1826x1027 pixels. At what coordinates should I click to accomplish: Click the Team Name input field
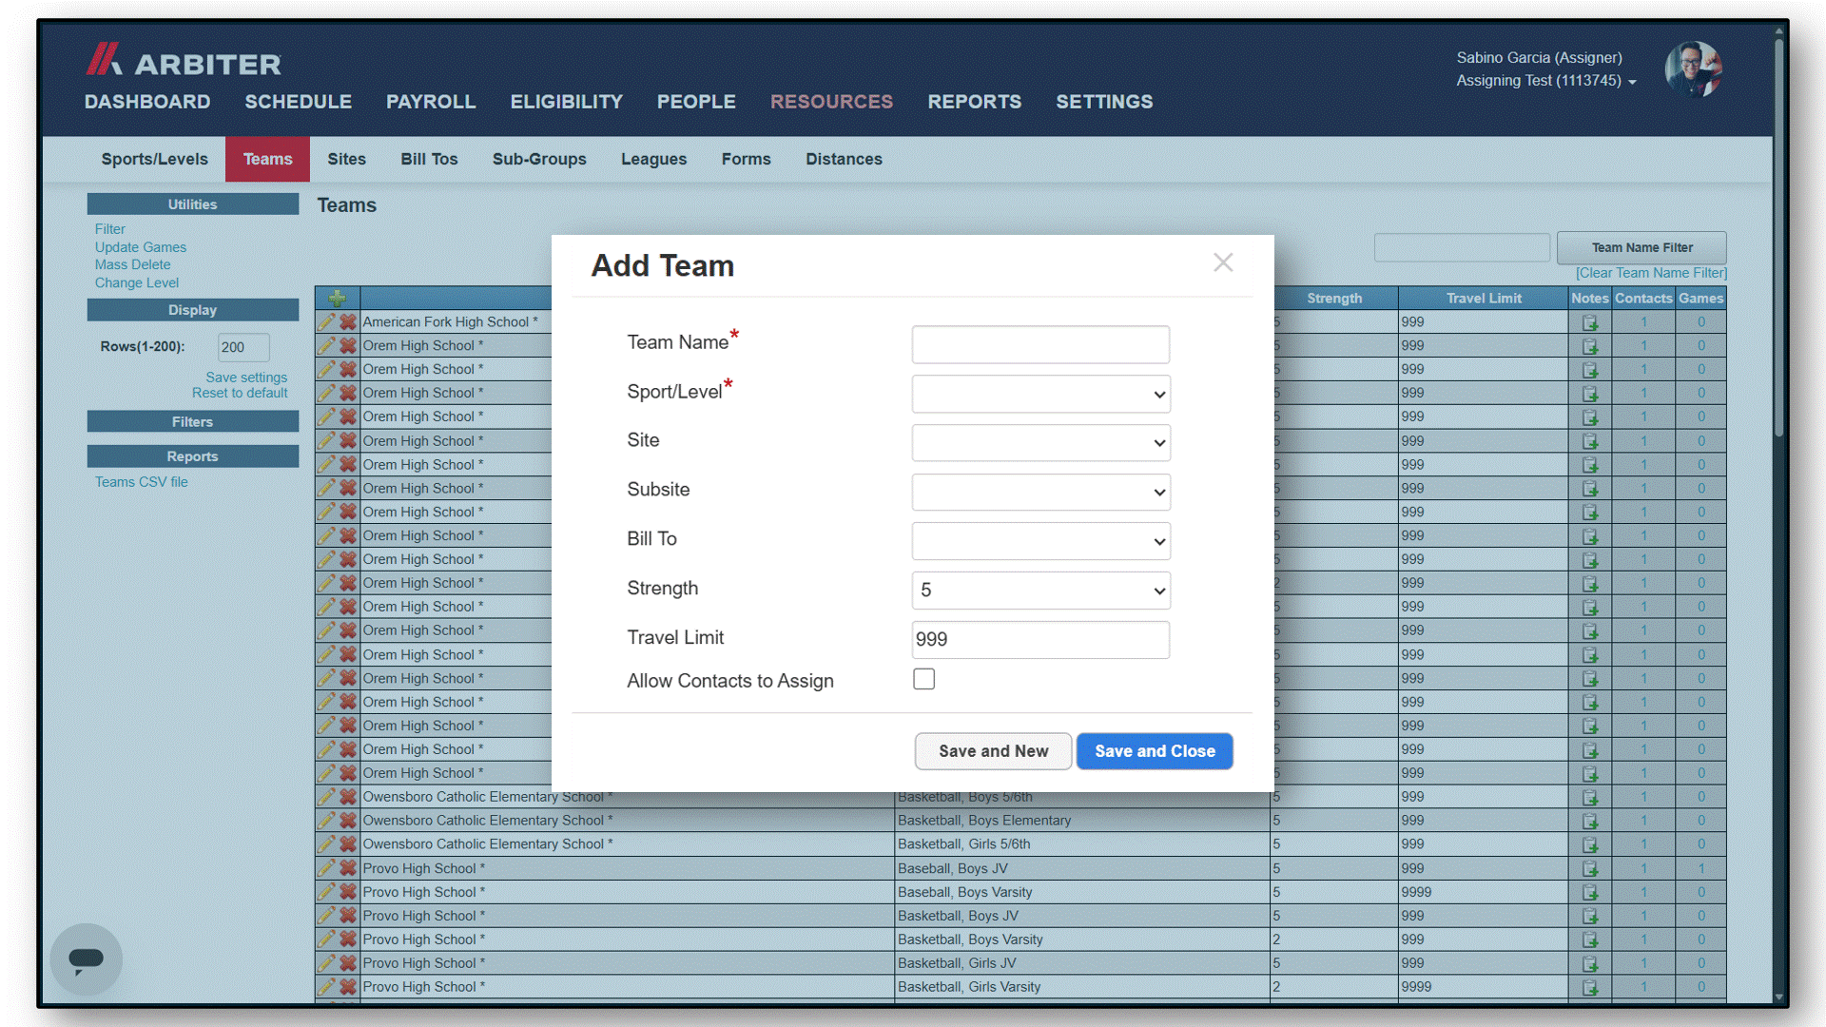click(x=1040, y=344)
